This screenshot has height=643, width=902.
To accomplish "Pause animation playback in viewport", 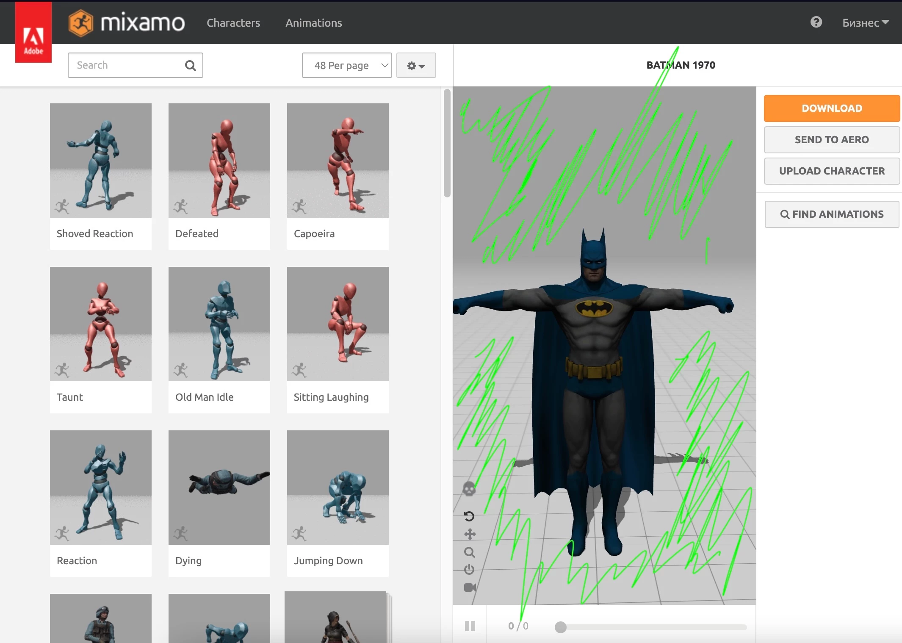I will point(470,626).
